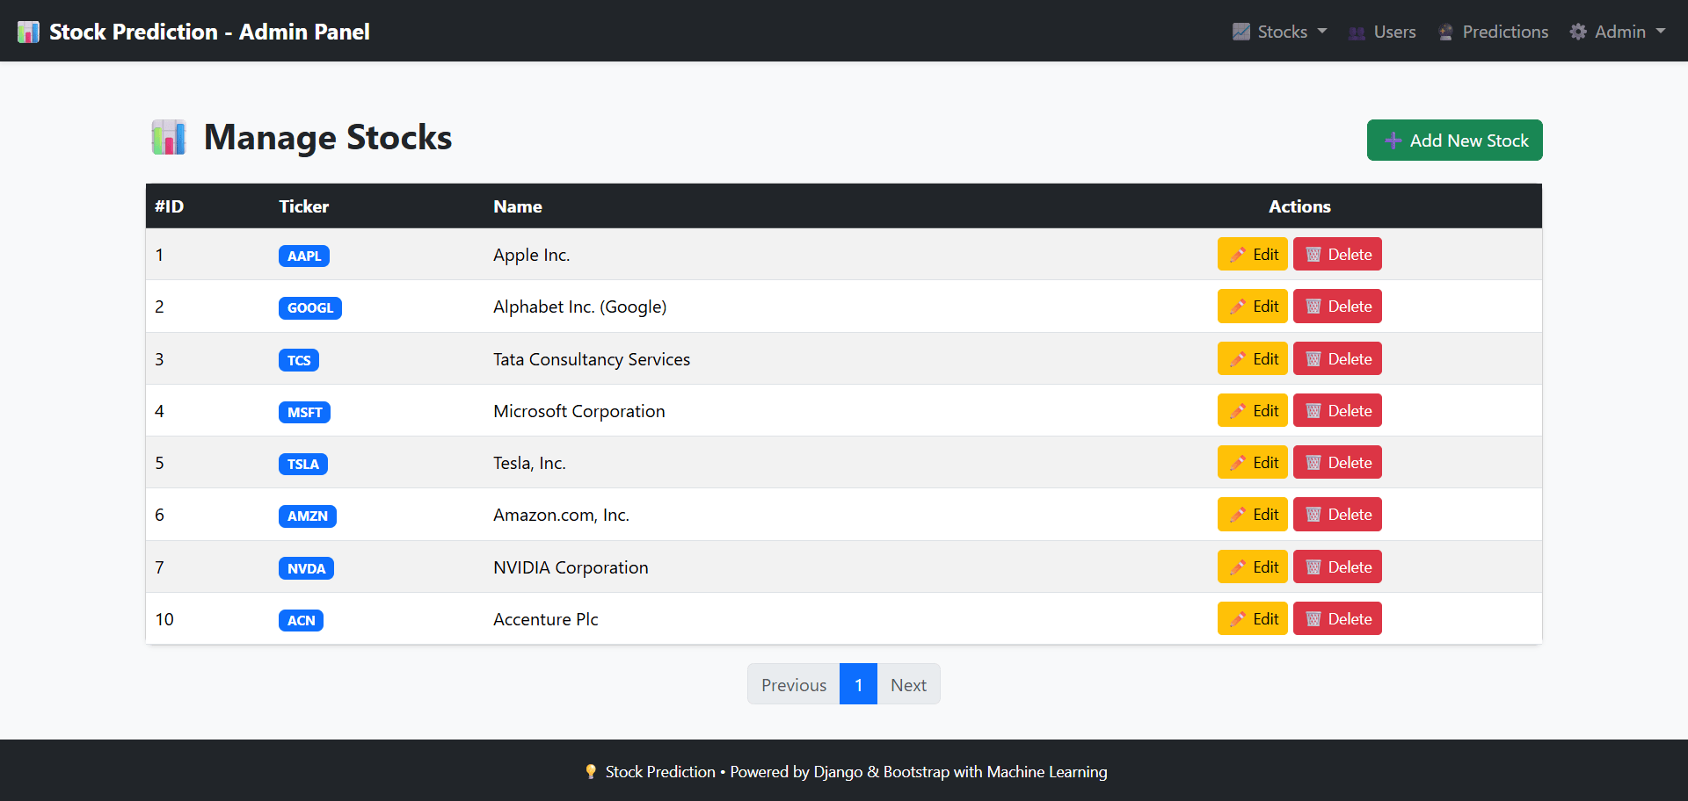Click the Stock Prediction - Admin Panel title
This screenshot has width=1688, height=801.
[209, 32]
